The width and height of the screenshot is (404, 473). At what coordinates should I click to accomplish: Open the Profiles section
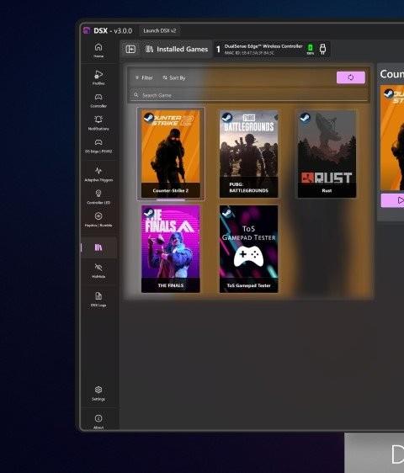[x=98, y=77]
